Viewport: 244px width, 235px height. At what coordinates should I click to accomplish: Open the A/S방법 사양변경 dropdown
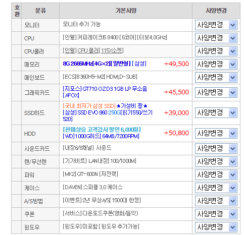tap(216, 201)
